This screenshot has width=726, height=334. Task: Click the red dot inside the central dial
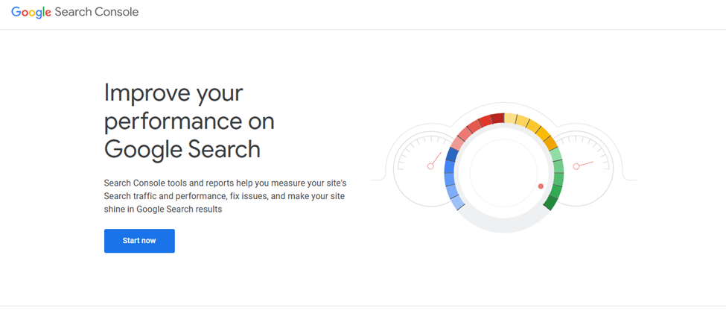(x=541, y=186)
